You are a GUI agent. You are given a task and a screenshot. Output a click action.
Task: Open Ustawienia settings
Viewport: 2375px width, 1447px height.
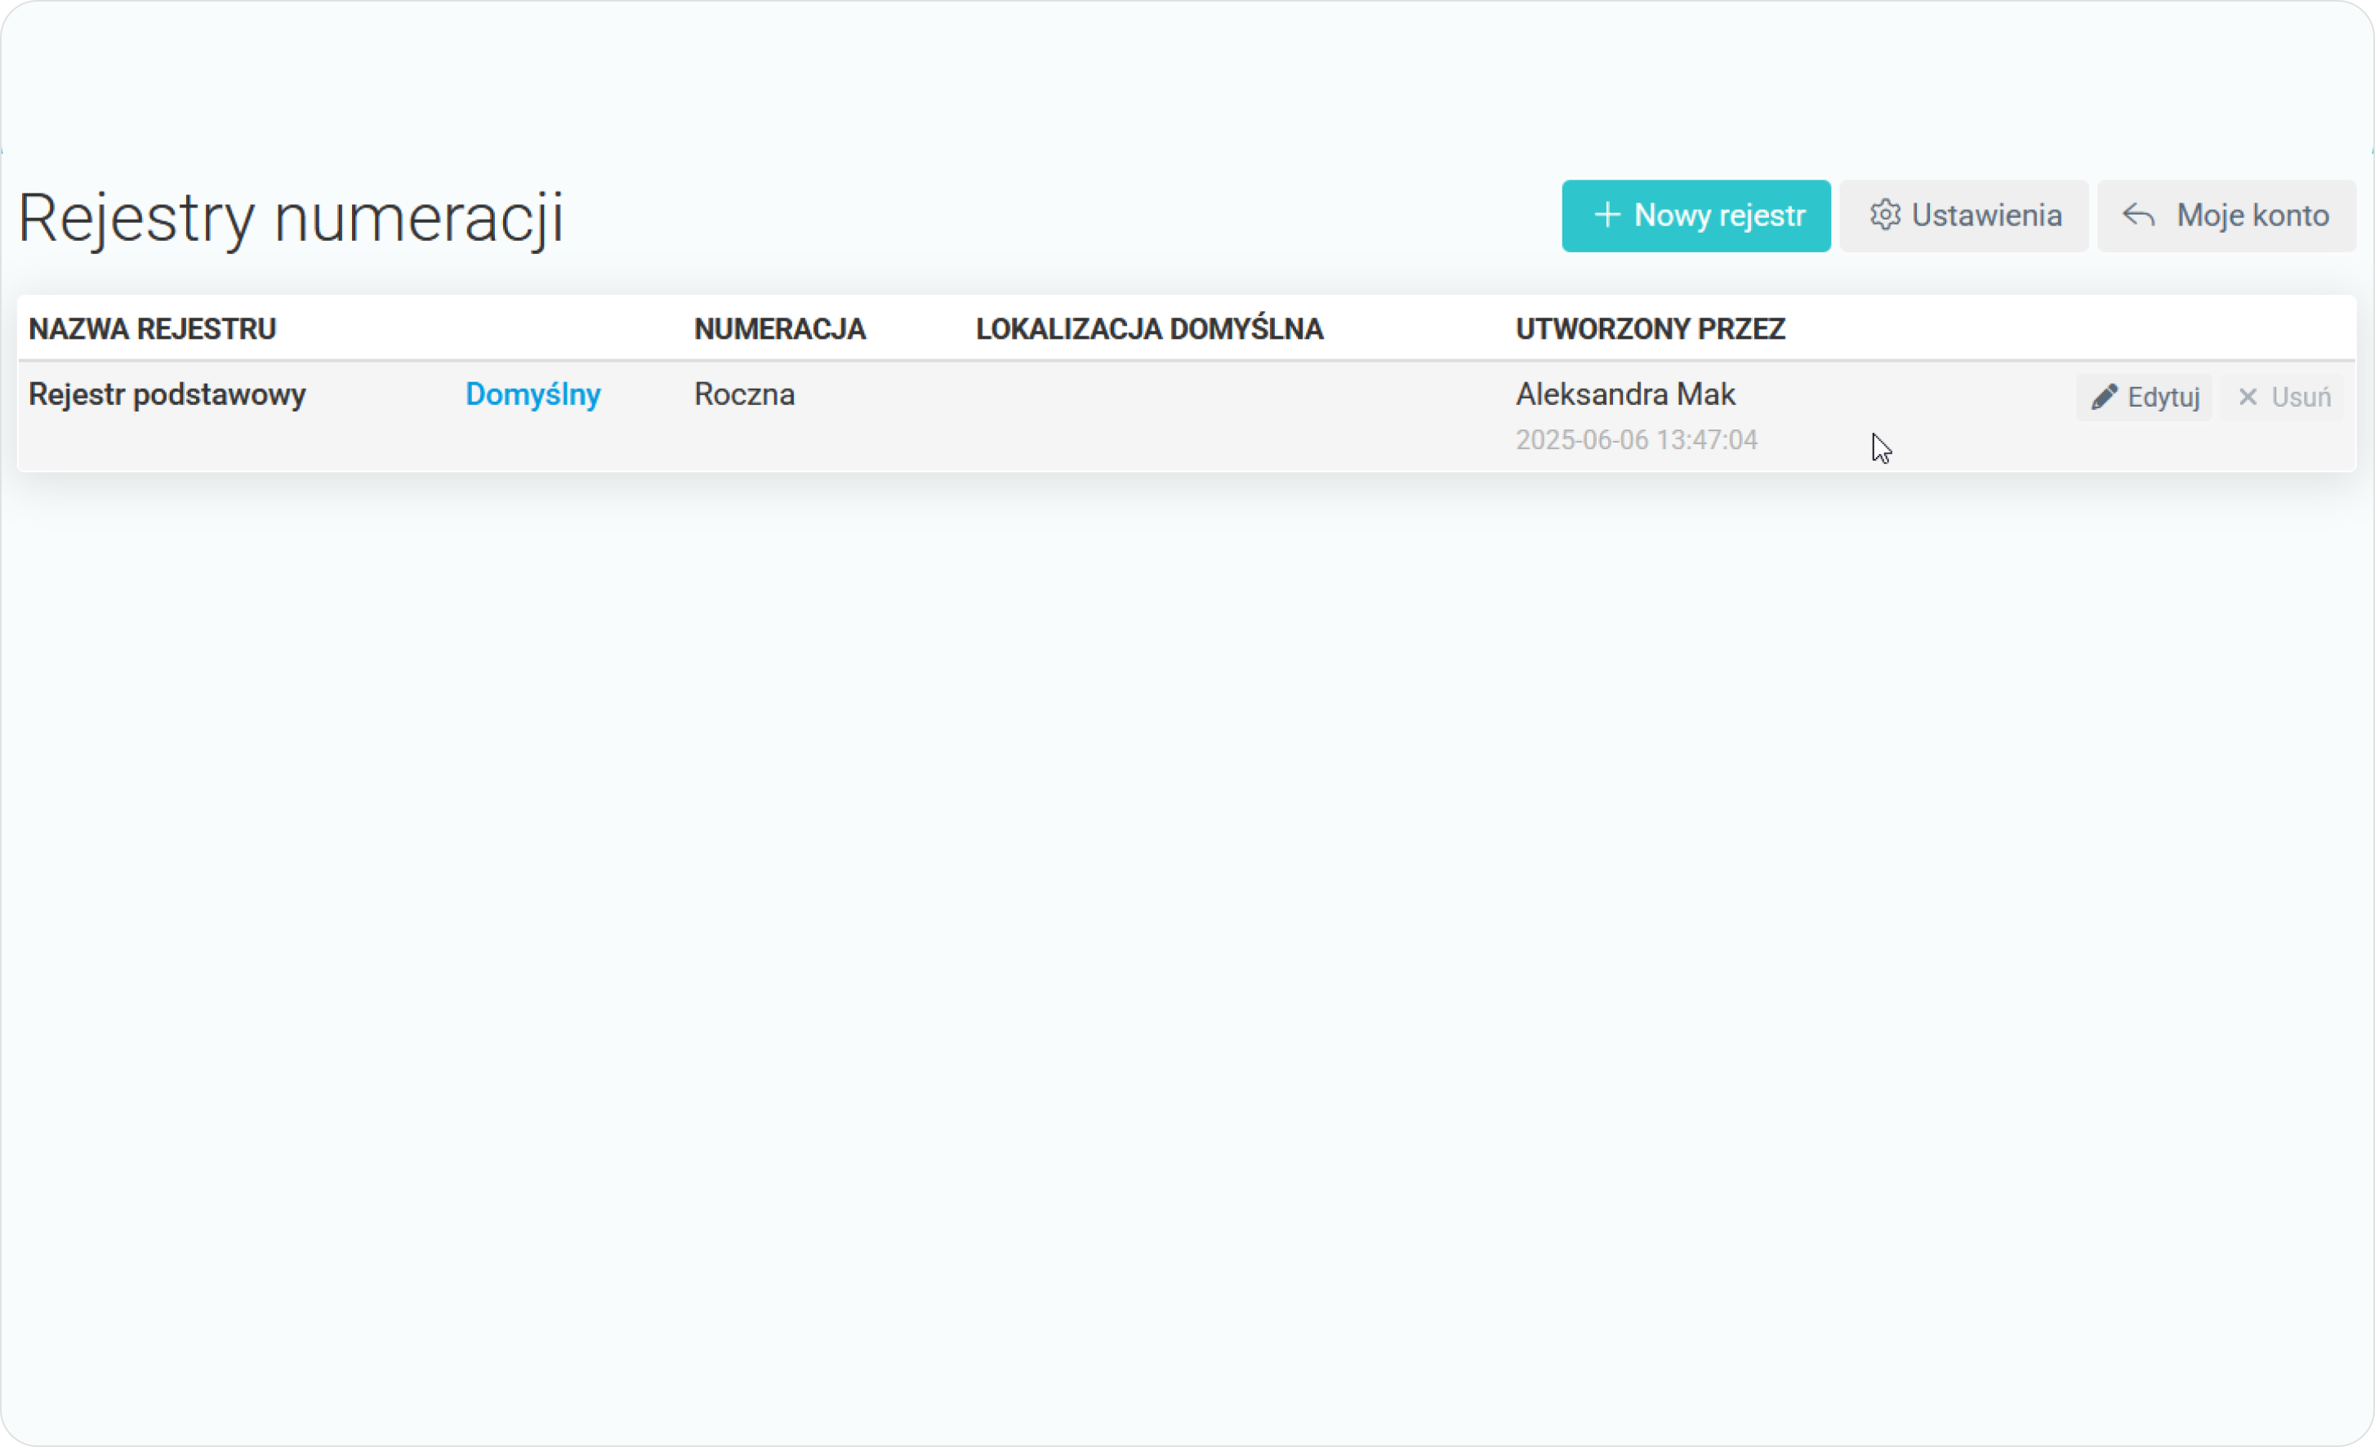pos(1963,216)
